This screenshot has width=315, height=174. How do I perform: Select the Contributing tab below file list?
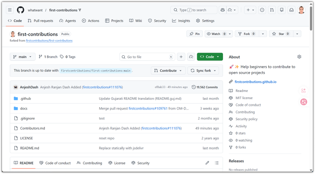89,163
